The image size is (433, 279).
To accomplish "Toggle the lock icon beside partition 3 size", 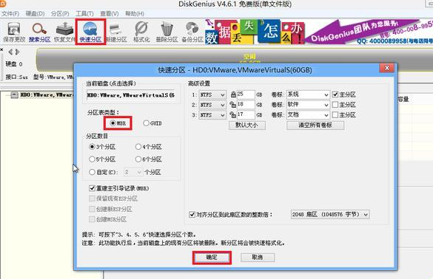I will coord(233,115).
